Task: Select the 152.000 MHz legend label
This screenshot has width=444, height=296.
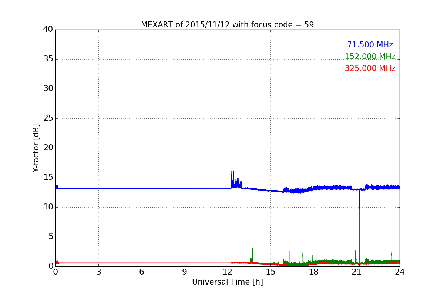Action: [x=370, y=57]
